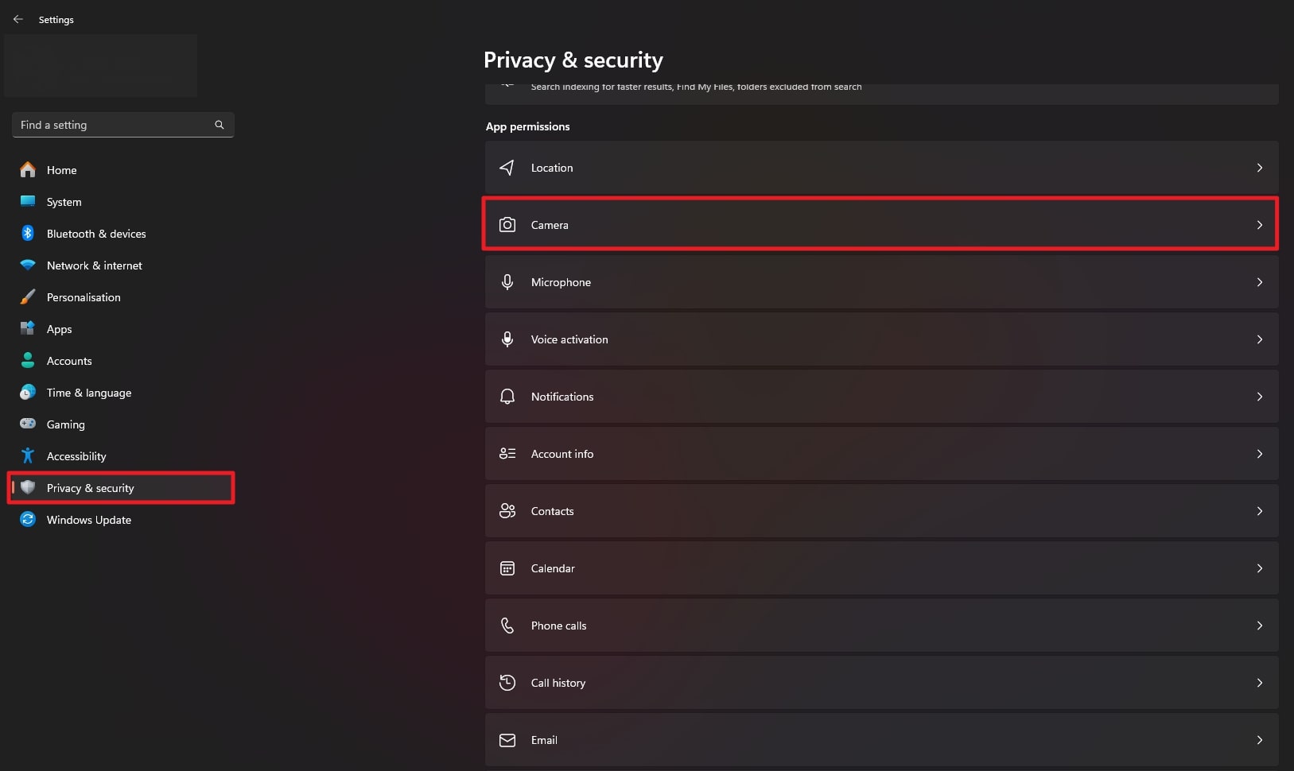Open Camera settings via its chevron
The image size is (1294, 771).
pyautogui.click(x=1260, y=225)
